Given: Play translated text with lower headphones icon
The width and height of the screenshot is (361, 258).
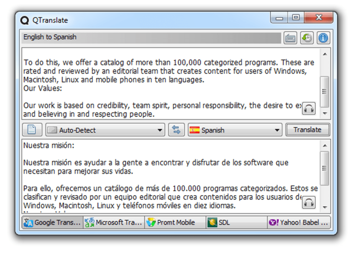Looking at the screenshot, I should pos(309,202).
